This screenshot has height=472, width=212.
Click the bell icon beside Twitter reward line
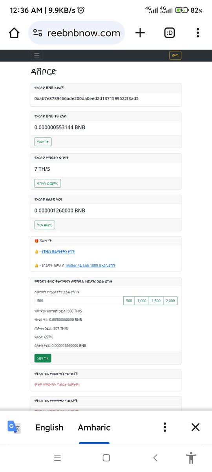tap(37, 265)
